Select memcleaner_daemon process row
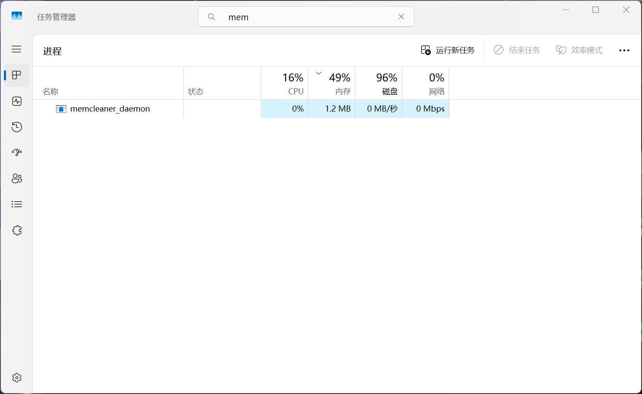 241,109
